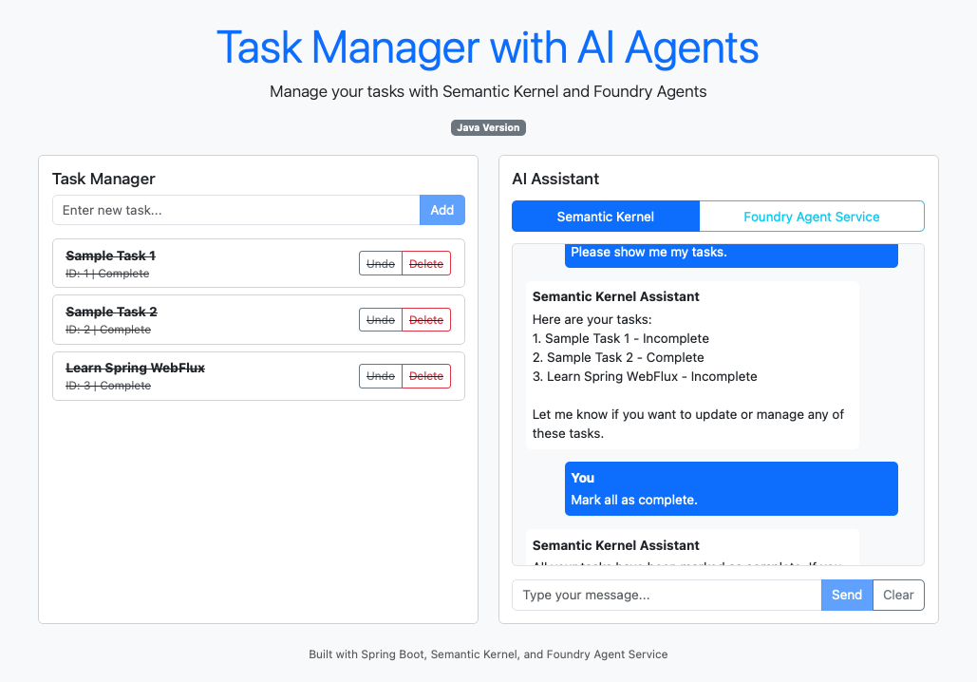Select the strikethrough Sample Task 1 title

click(x=110, y=255)
